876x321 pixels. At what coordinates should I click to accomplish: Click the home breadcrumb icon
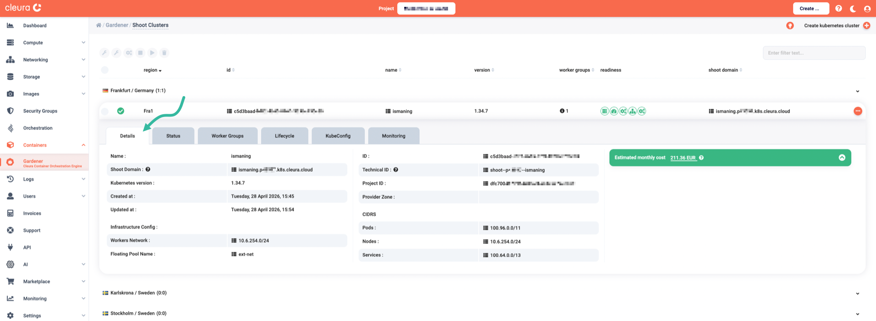(x=99, y=25)
